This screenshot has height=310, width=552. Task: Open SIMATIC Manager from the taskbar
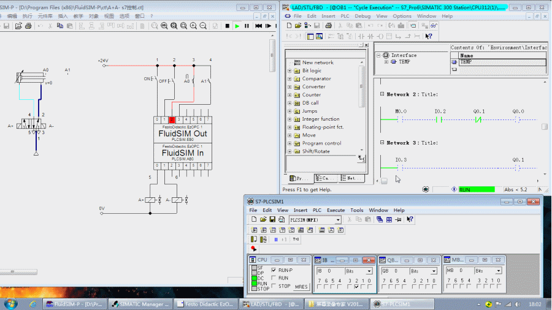coord(140,304)
